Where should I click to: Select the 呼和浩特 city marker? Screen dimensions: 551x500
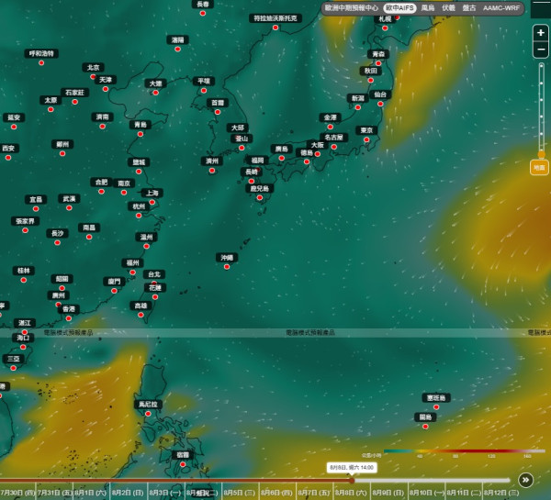(41, 63)
